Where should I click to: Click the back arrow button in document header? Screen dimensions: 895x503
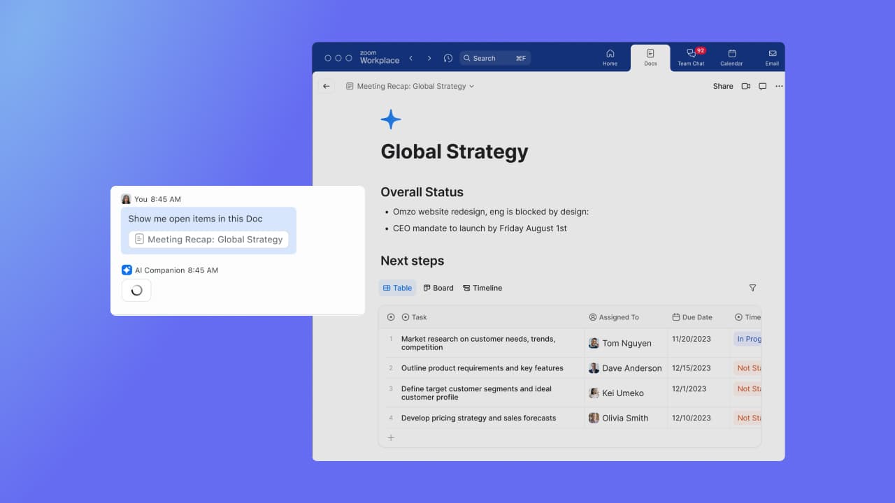[x=326, y=86]
